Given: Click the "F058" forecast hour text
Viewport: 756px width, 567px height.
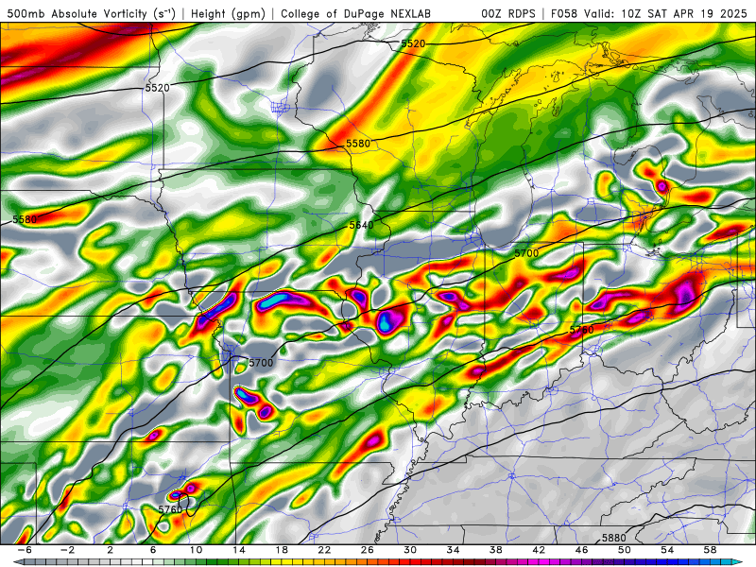Looking at the screenshot, I should pos(564,13).
